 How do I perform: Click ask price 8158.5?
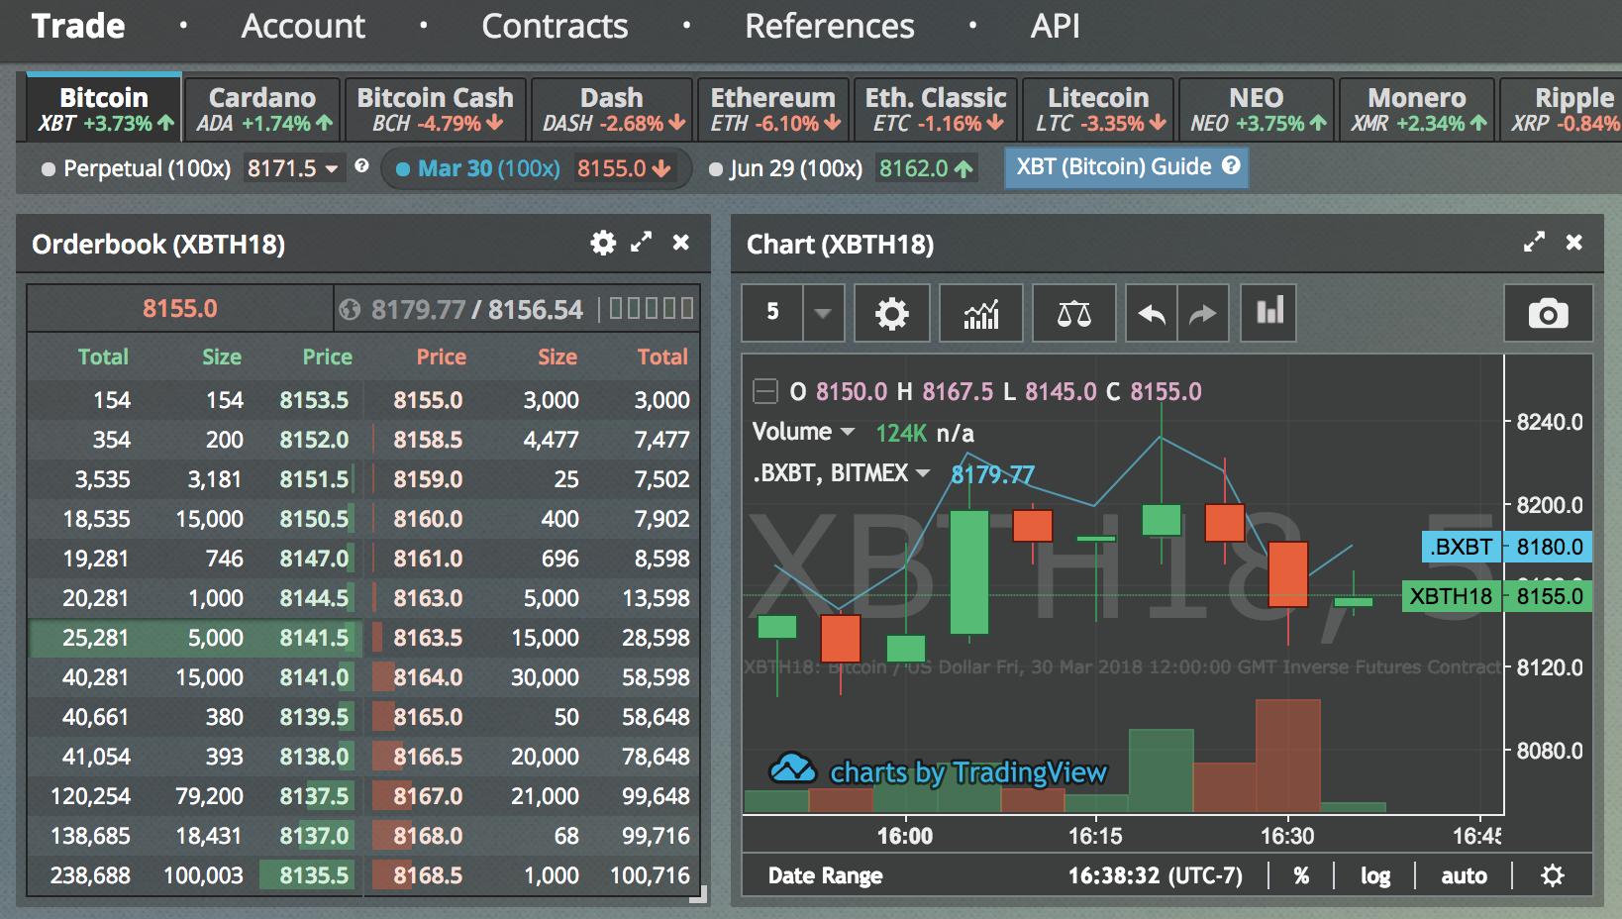click(428, 440)
